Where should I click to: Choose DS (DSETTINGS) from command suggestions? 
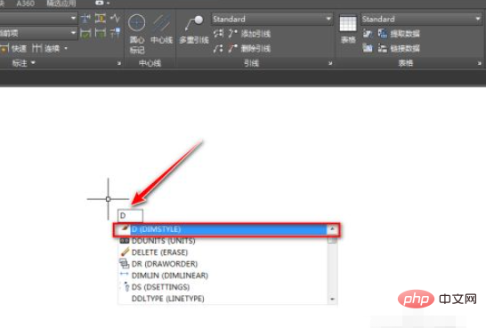[223, 287]
